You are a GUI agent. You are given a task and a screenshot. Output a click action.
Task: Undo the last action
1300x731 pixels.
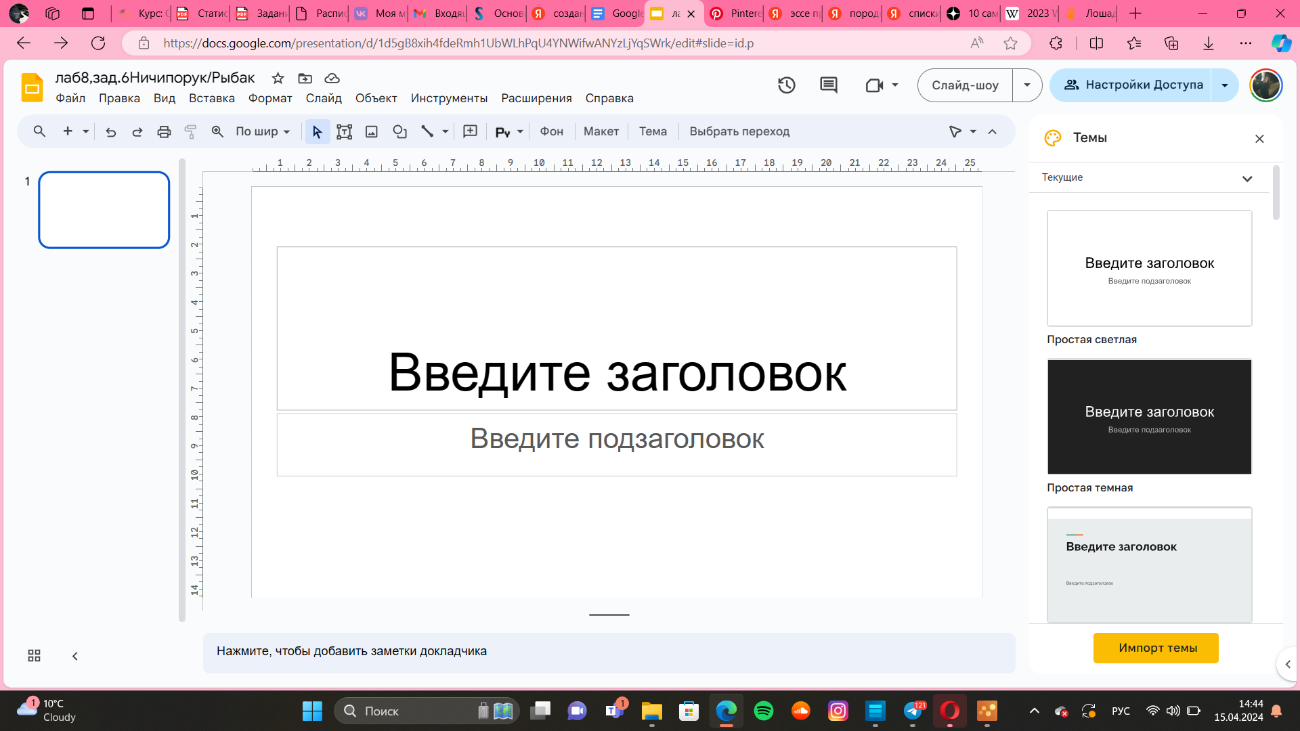point(111,131)
